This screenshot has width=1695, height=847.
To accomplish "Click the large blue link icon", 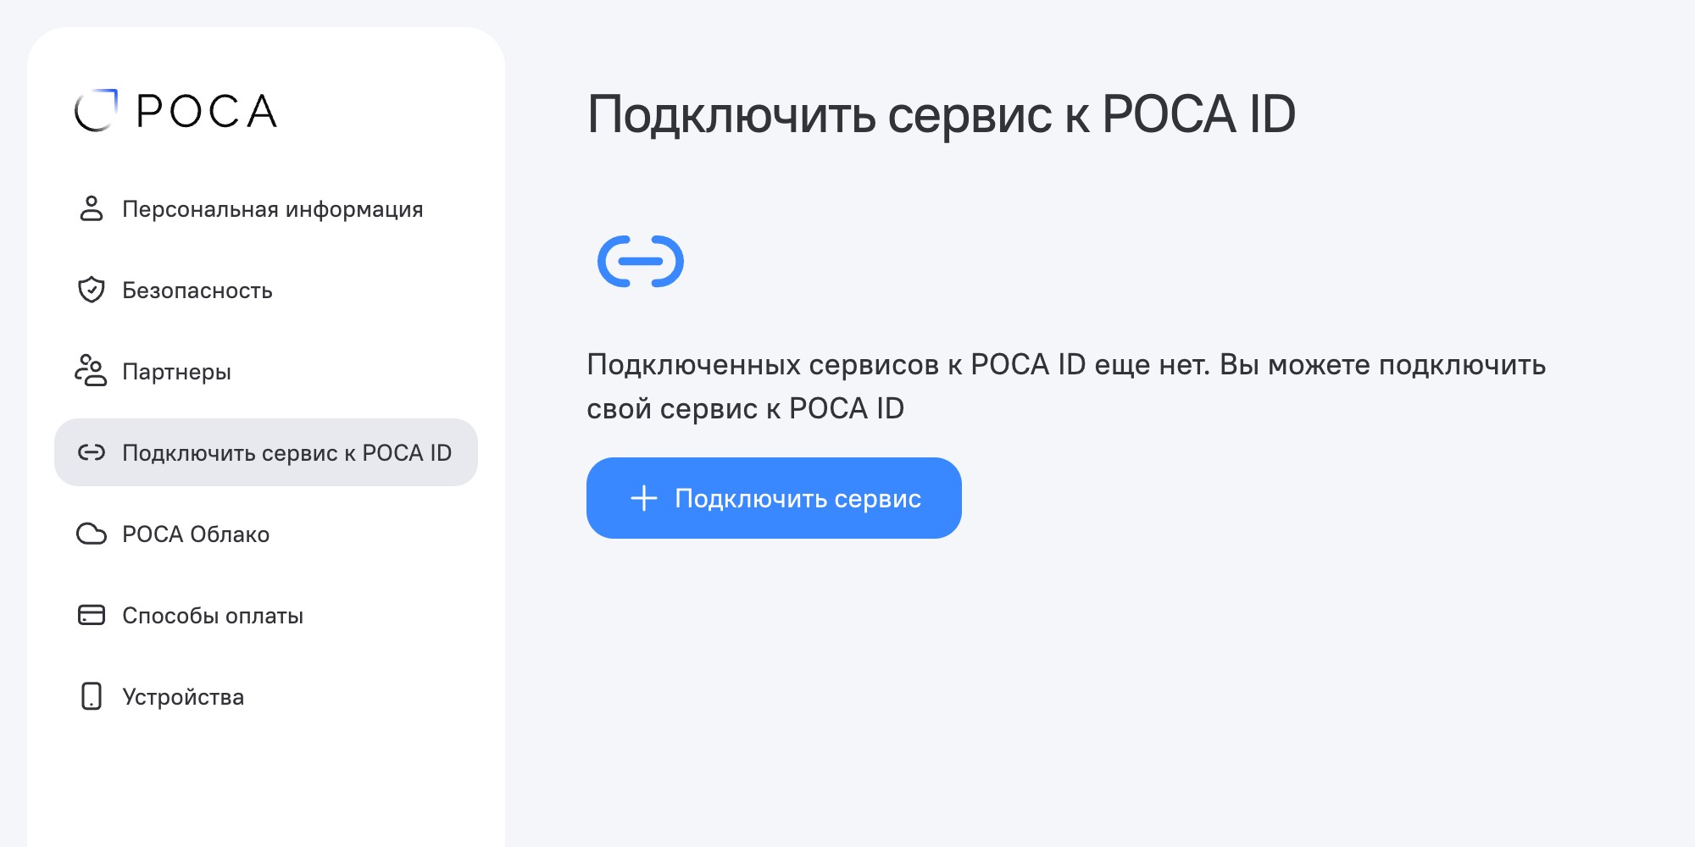I will click(x=641, y=261).
